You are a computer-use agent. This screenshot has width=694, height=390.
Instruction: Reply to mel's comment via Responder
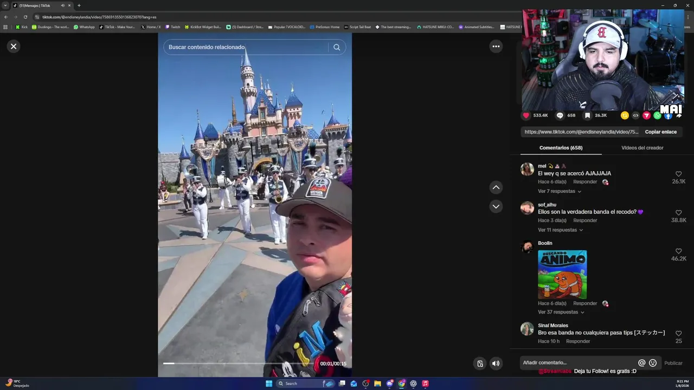pyautogui.click(x=585, y=182)
